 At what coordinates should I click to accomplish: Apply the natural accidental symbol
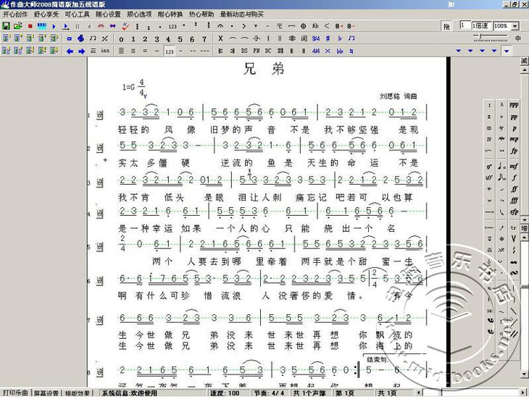[351, 51]
